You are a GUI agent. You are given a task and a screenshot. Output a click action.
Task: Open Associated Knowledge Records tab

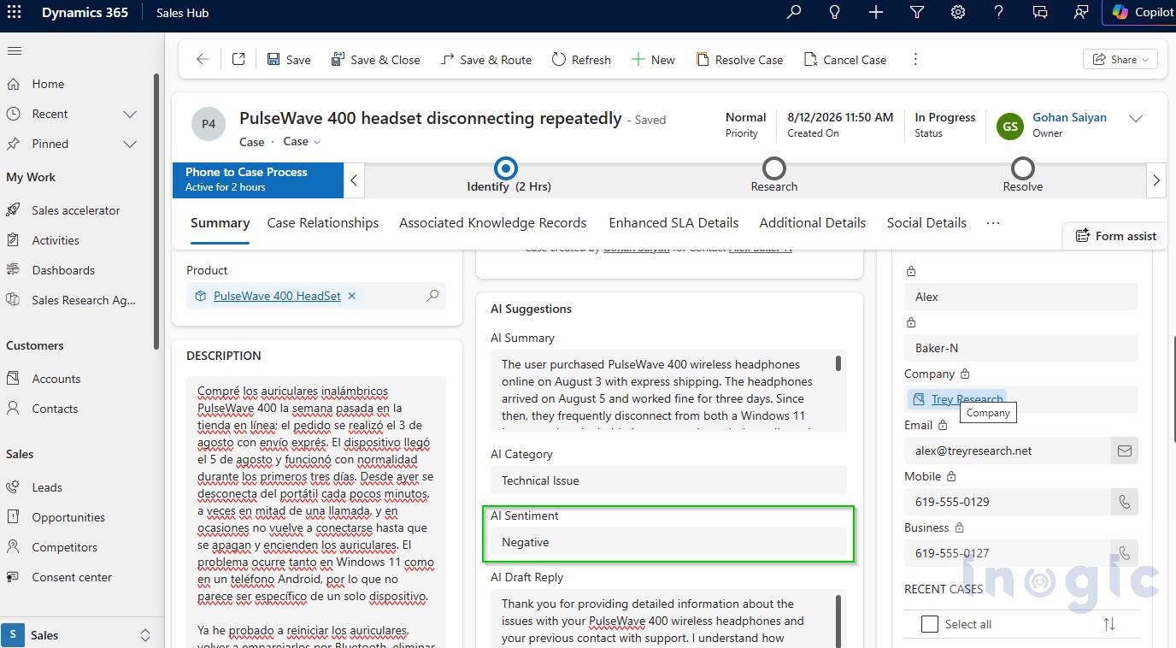pyautogui.click(x=492, y=223)
